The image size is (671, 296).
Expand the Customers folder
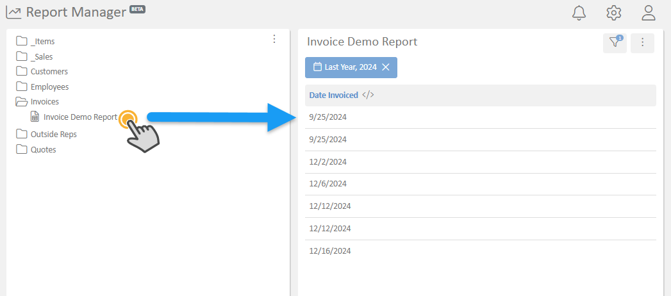pyautogui.click(x=49, y=71)
